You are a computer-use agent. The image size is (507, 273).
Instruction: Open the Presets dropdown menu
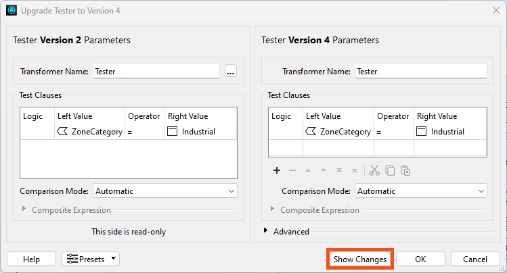point(91,259)
